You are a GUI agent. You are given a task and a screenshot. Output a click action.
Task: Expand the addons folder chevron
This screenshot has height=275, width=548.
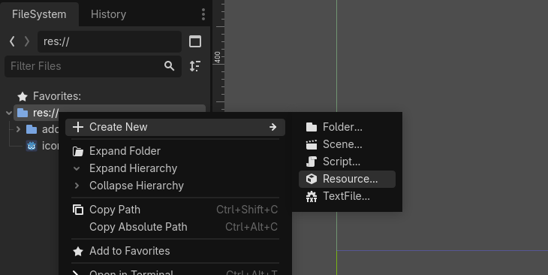[x=18, y=129]
